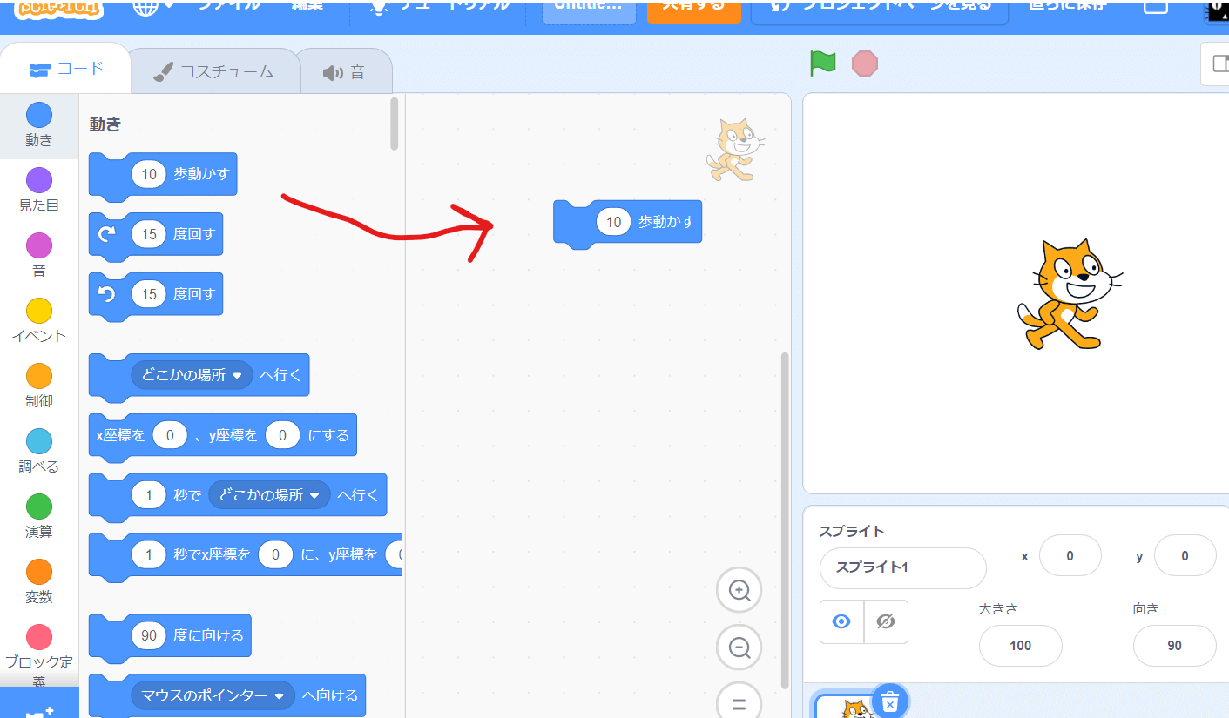Open どこかの場所 dropdown in 1秒で block
Viewport: 1229px width, 718px height.
tap(269, 495)
